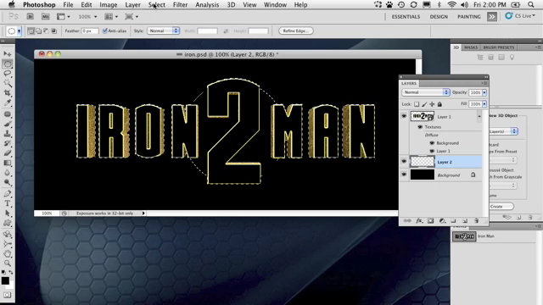Add layer mask in Layers panel
This screenshot has height=305, width=543.
pyautogui.click(x=430, y=220)
